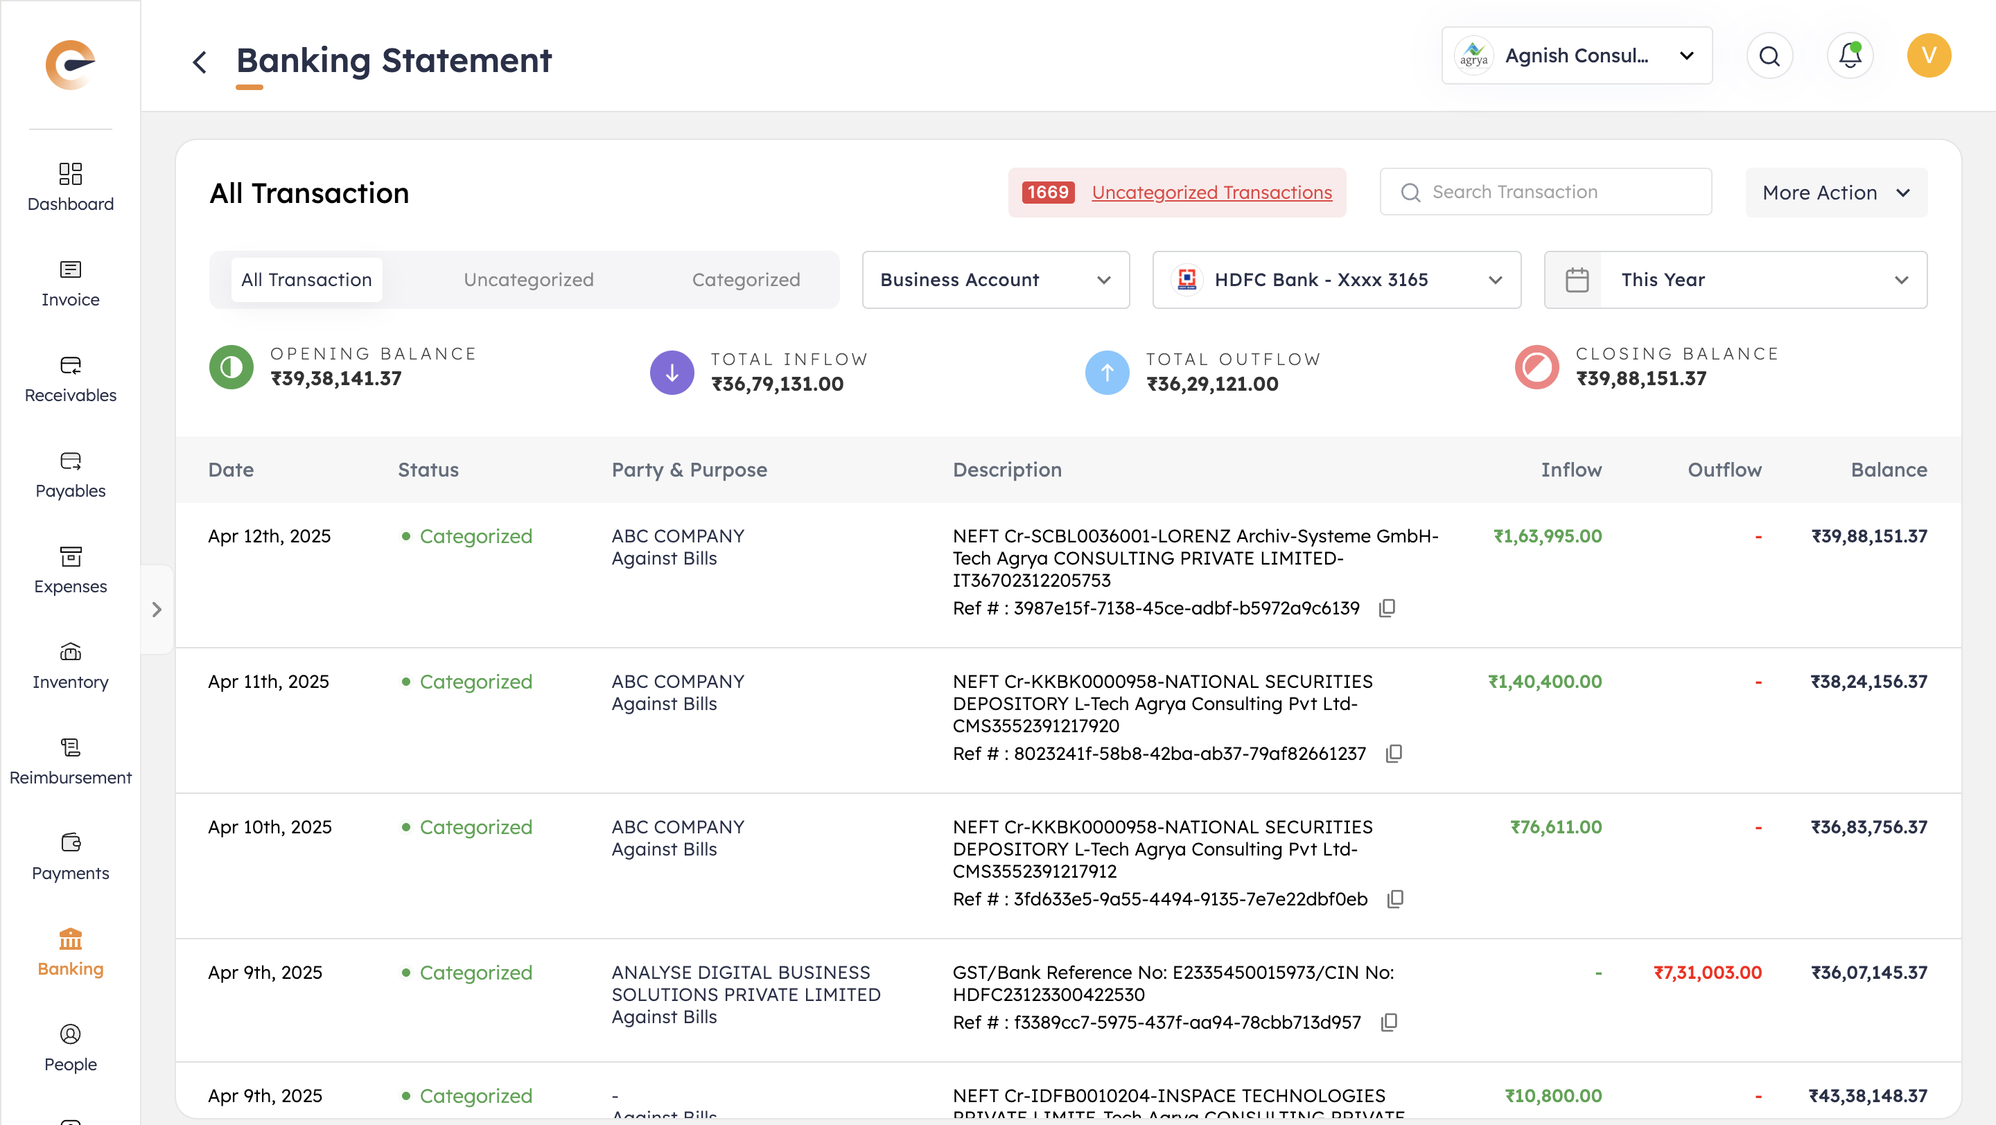The height and width of the screenshot is (1125, 1996).
Task: Expand the HDFC Bank account selector
Action: (1336, 279)
